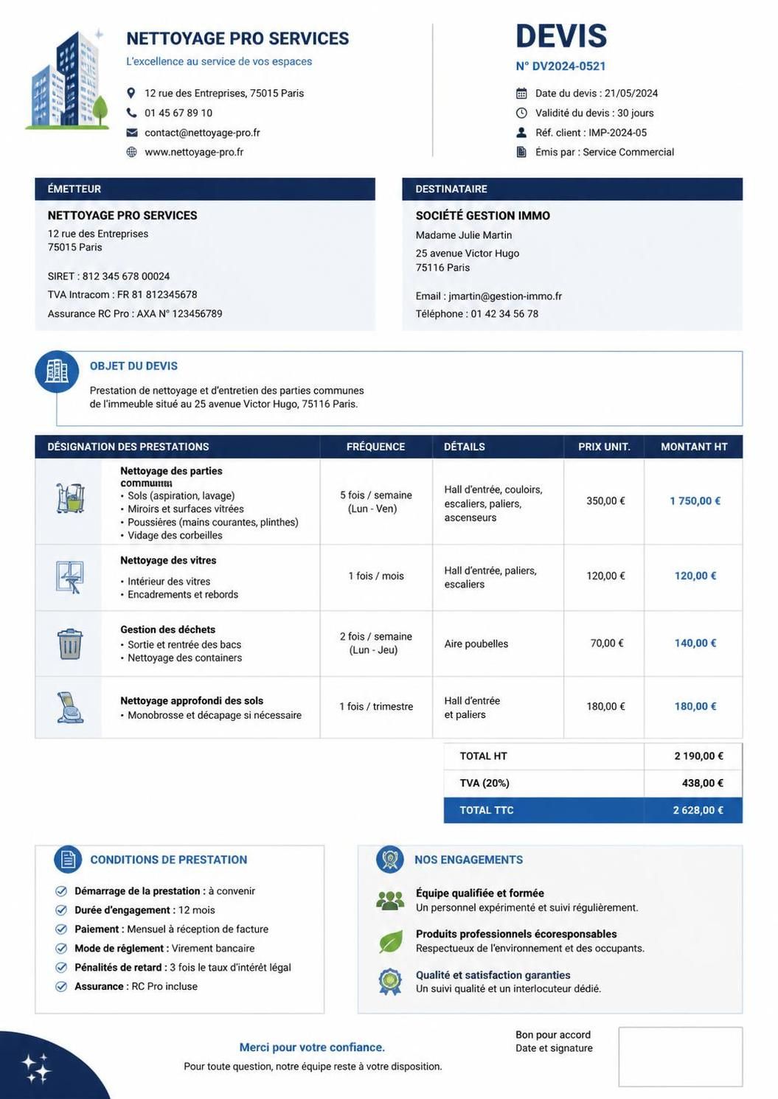Image resolution: width=778 pixels, height=1099 pixels.
Task: Click the window squeegee icon for Nettoyage des vitres
Action: (70, 576)
